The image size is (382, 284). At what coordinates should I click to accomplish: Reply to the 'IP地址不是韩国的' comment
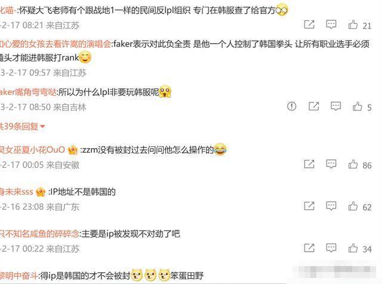click(331, 206)
